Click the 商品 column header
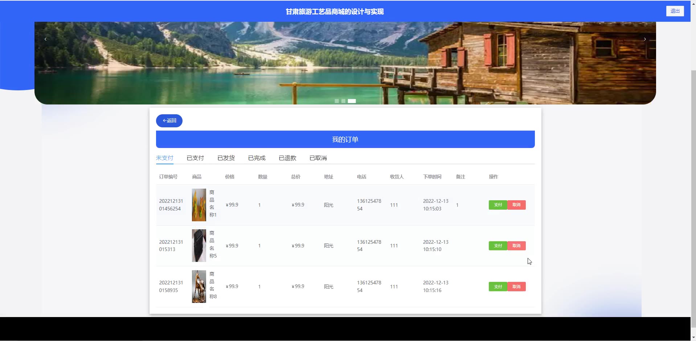Screen dimensions: 696x341 tap(197, 177)
